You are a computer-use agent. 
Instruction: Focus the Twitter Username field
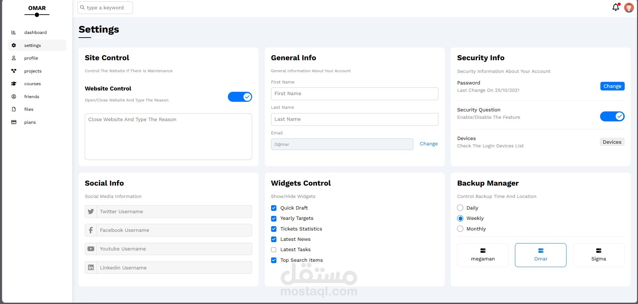(x=174, y=212)
